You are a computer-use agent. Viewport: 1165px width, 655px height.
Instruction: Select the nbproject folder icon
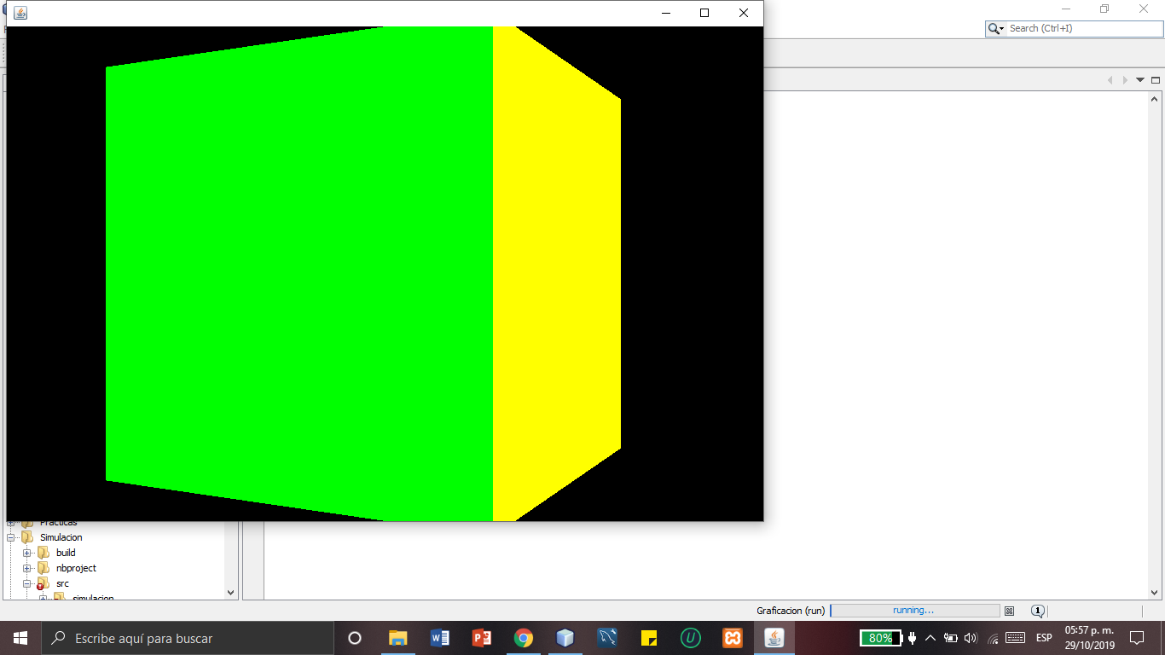43,568
